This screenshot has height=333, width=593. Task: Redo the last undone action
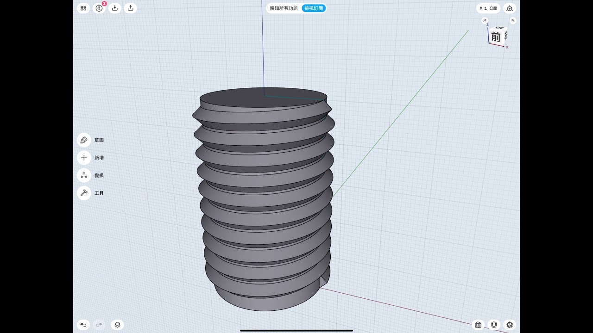tap(99, 325)
